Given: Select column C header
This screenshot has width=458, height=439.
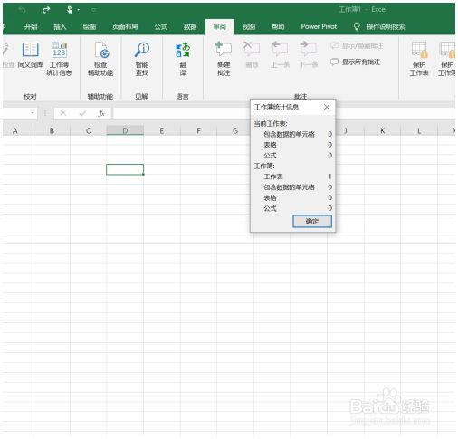Looking at the screenshot, I should [x=88, y=130].
